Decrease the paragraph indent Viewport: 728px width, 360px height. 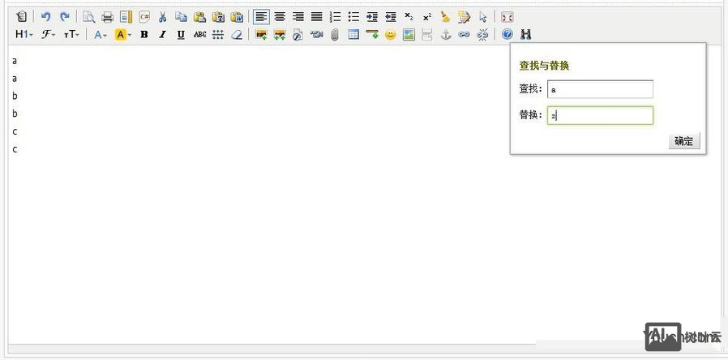point(391,17)
